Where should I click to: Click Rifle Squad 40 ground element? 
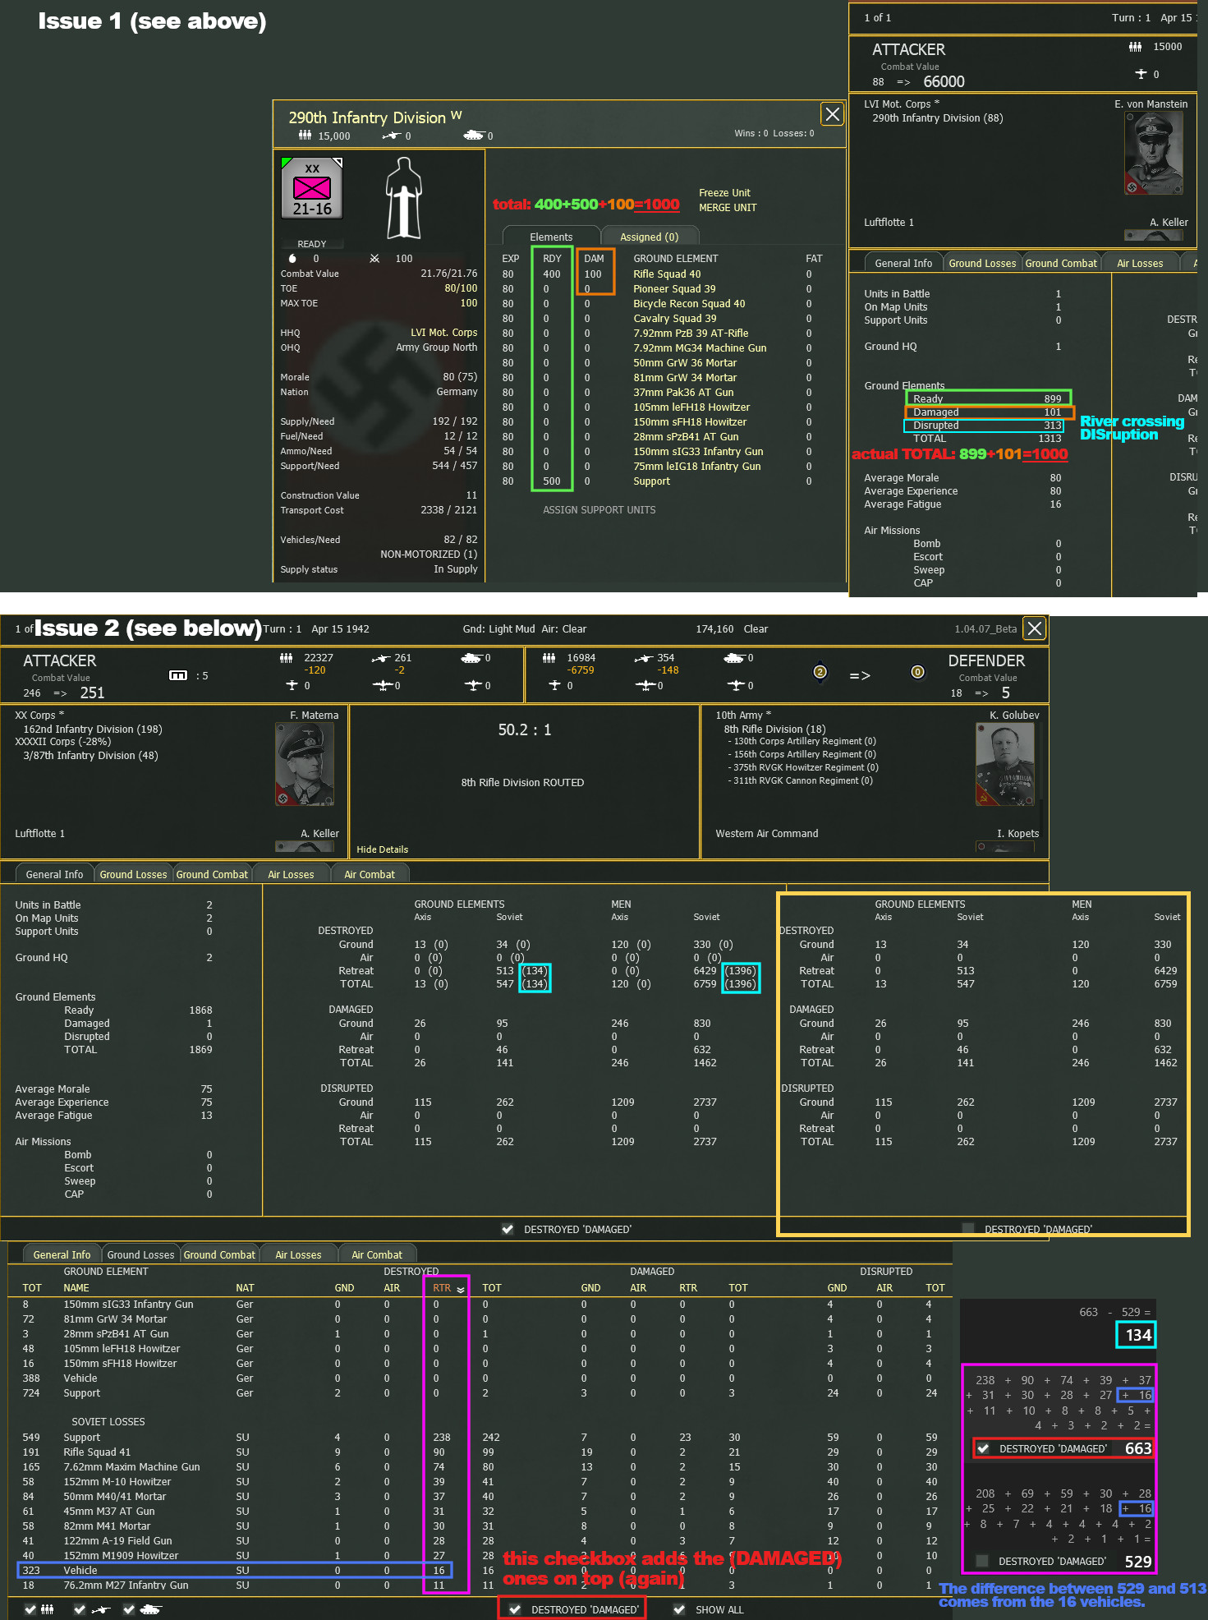click(667, 274)
